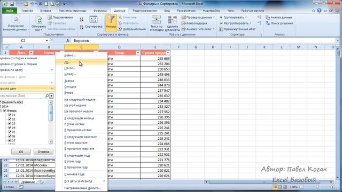The image size is (342, 192).
Task: Sort ascending A to Z icon
Action: click(82, 20)
